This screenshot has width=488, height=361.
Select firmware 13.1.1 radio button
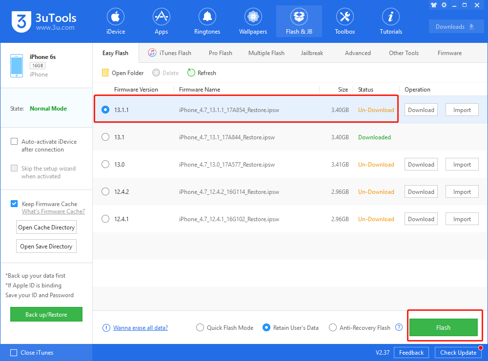pyautogui.click(x=105, y=110)
